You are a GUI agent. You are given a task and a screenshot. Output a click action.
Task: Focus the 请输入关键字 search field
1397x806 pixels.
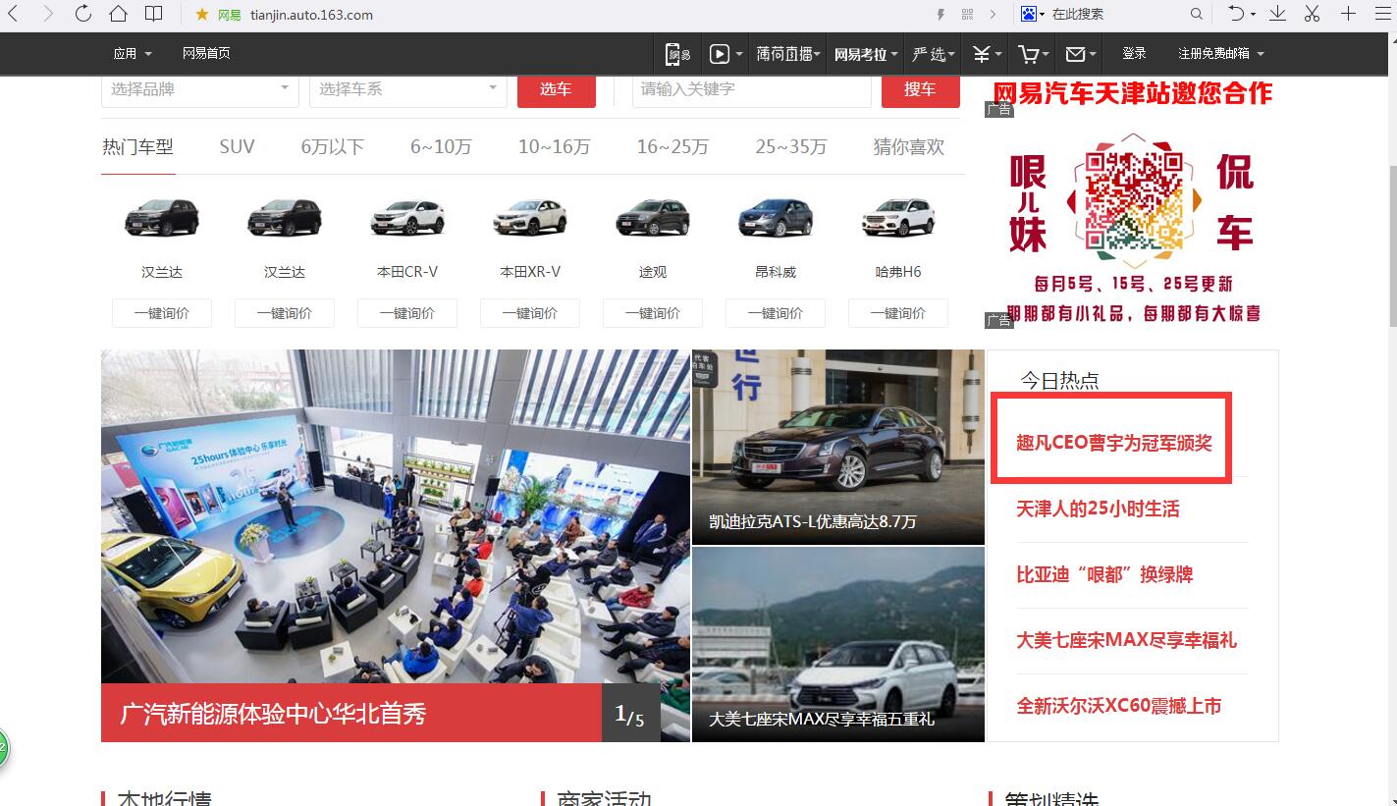pos(752,89)
